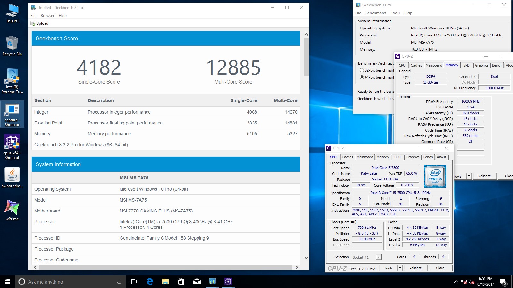The image size is (513, 288).
Task: Switch to CPU-Z taskbar icon
Action: tap(228, 282)
